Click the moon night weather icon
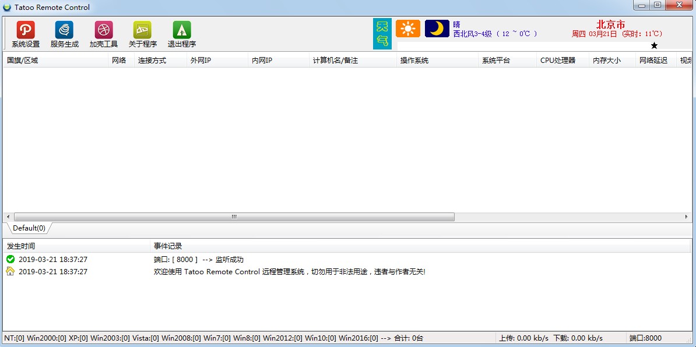The image size is (696, 347). [x=437, y=29]
